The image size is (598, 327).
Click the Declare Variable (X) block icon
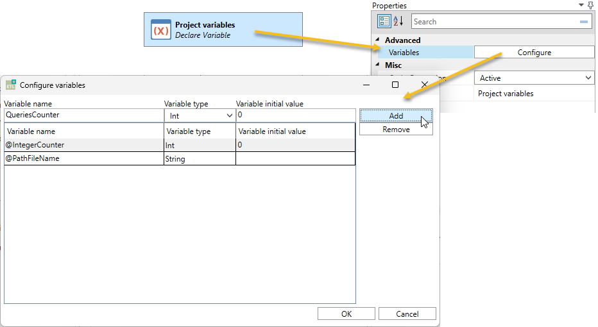pos(161,29)
